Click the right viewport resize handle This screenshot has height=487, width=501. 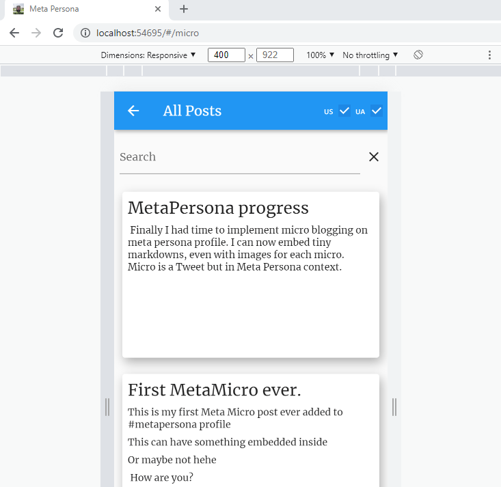click(x=394, y=407)
